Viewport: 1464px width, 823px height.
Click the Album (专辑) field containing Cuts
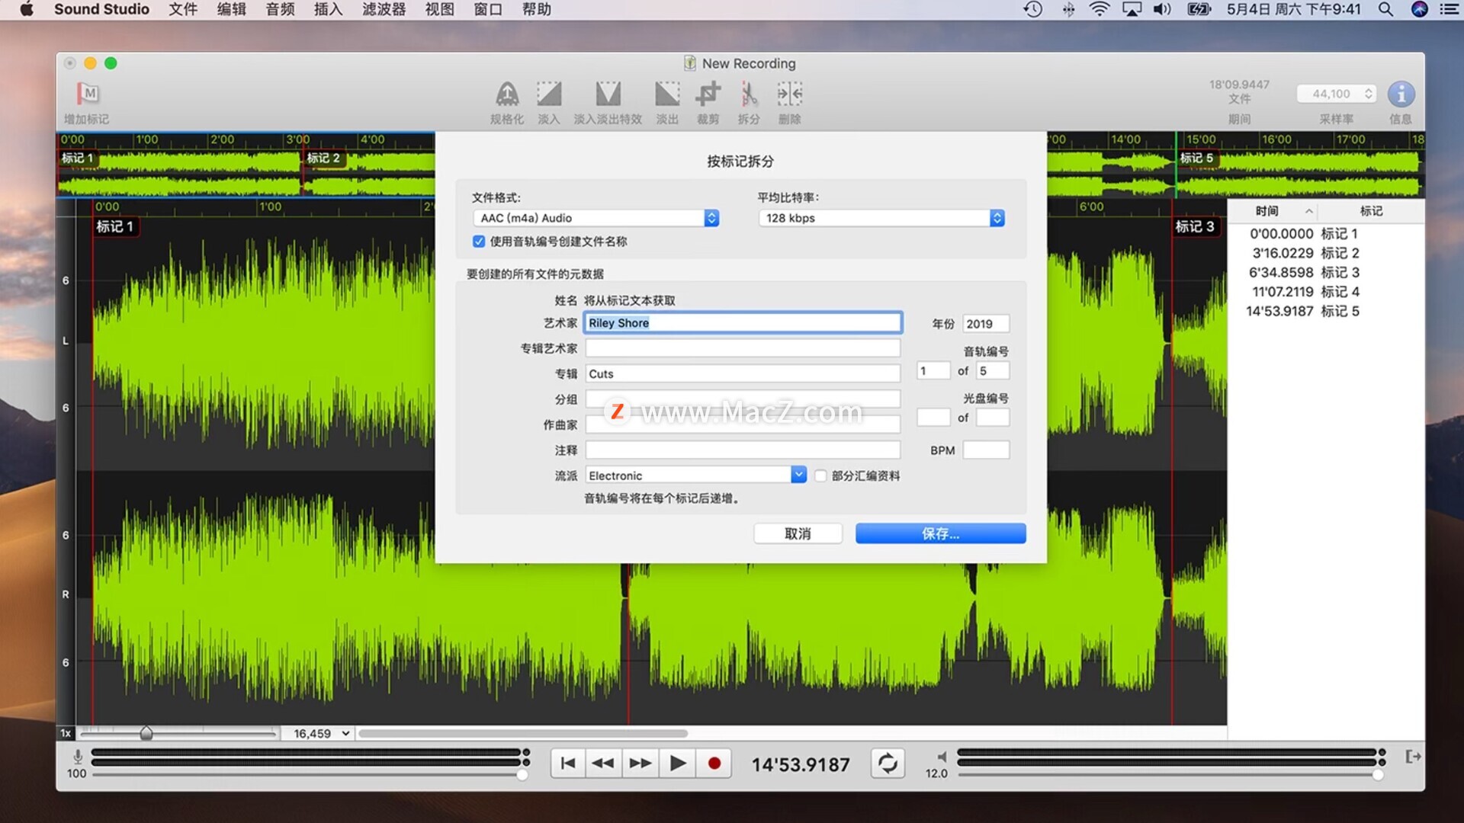pos(743,373)
